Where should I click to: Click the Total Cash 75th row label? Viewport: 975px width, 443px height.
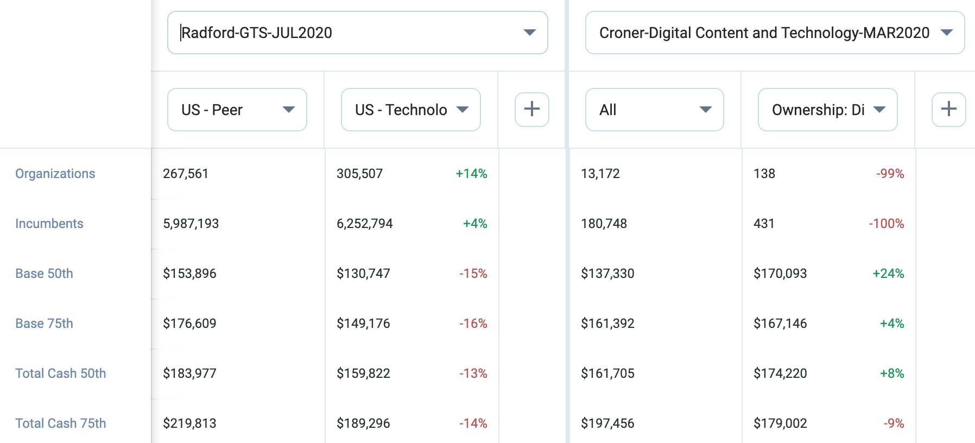coord(61,423)
